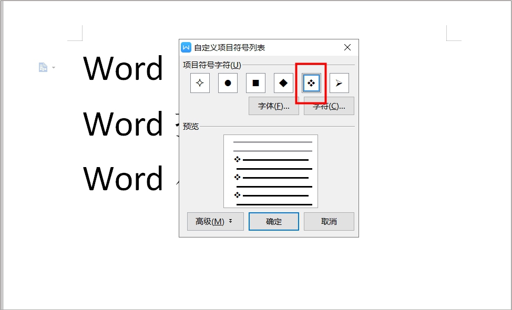This screenshot has width=512, height=310.
Task: Confirm with the 确定 button
Action: pyautogui.click(x=274, y=222)
